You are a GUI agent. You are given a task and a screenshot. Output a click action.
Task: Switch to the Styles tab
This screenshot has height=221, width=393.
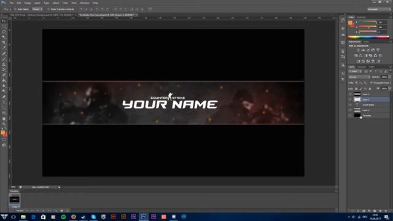point(366,42)
